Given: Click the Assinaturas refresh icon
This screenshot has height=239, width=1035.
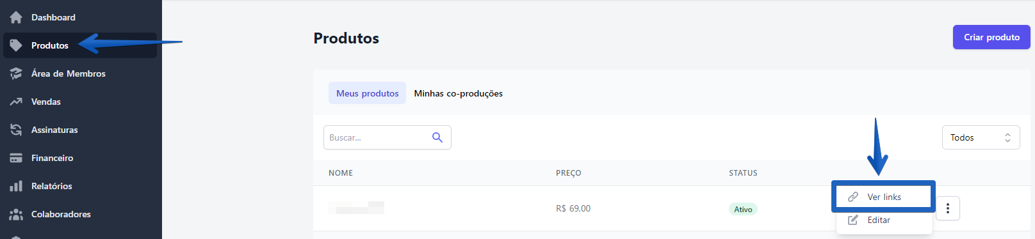Looking at the screenshot, I should (16, 130).
